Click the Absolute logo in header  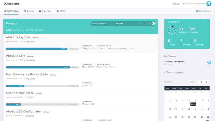[x=12, y=4]
